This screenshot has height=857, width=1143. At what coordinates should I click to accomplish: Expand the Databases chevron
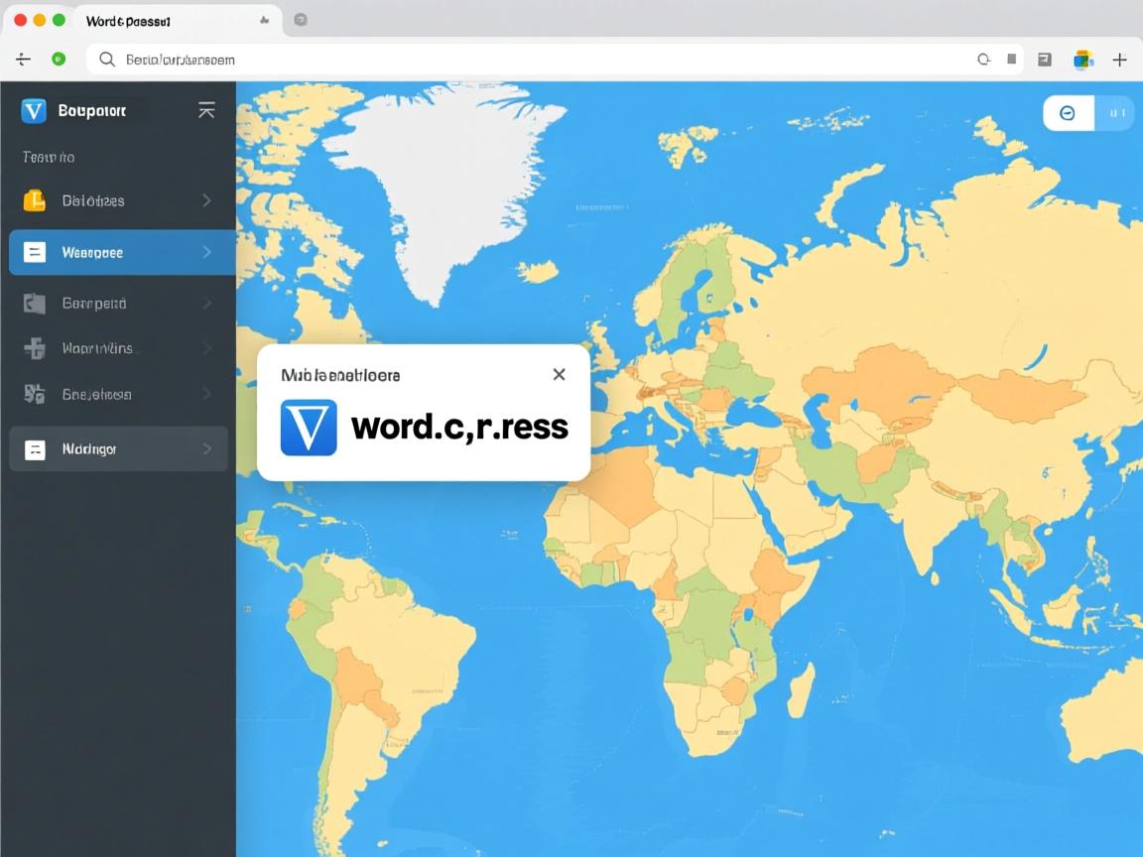(208, 200)
